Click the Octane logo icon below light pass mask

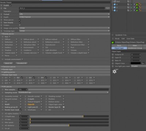click(115, 71)
